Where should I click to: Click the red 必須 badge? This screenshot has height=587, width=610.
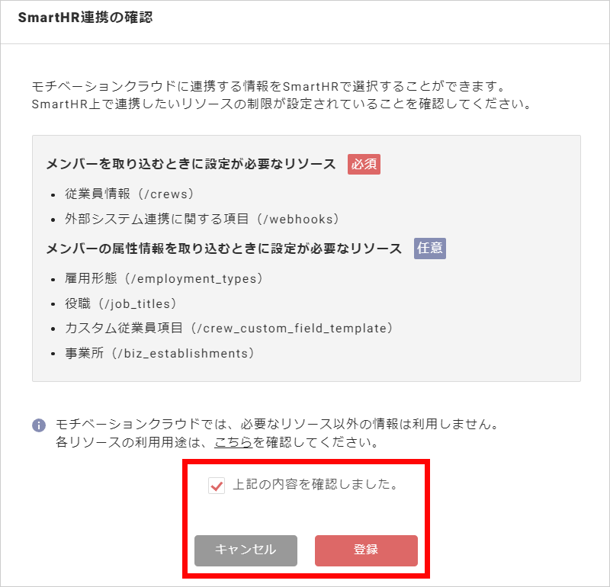(x=364, y=164)
